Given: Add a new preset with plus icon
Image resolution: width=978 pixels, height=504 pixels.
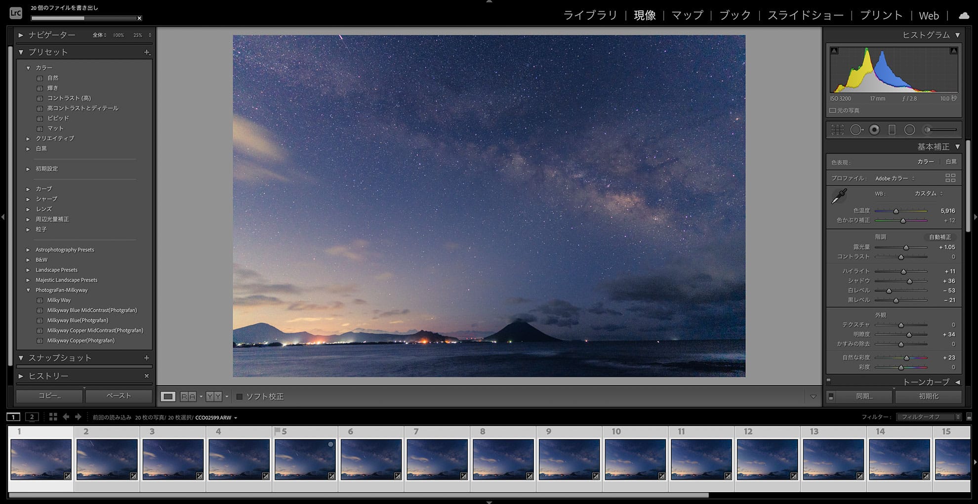Looking at the screenshot, I should 147,52.
